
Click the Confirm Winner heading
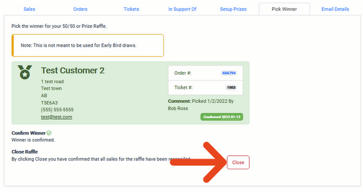[28, 133]
